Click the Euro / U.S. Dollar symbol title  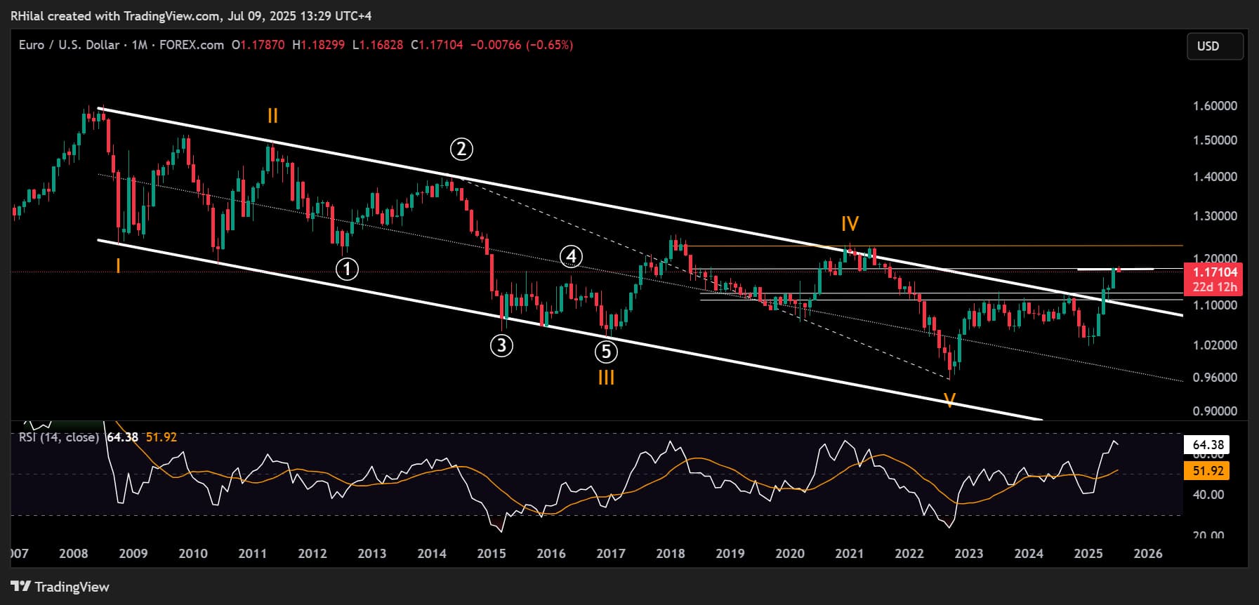tap(69, 45)
